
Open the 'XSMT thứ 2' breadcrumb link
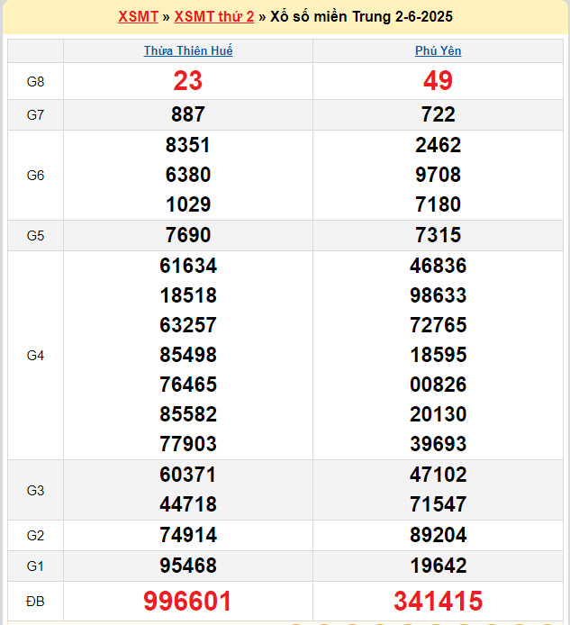[214, 17]
